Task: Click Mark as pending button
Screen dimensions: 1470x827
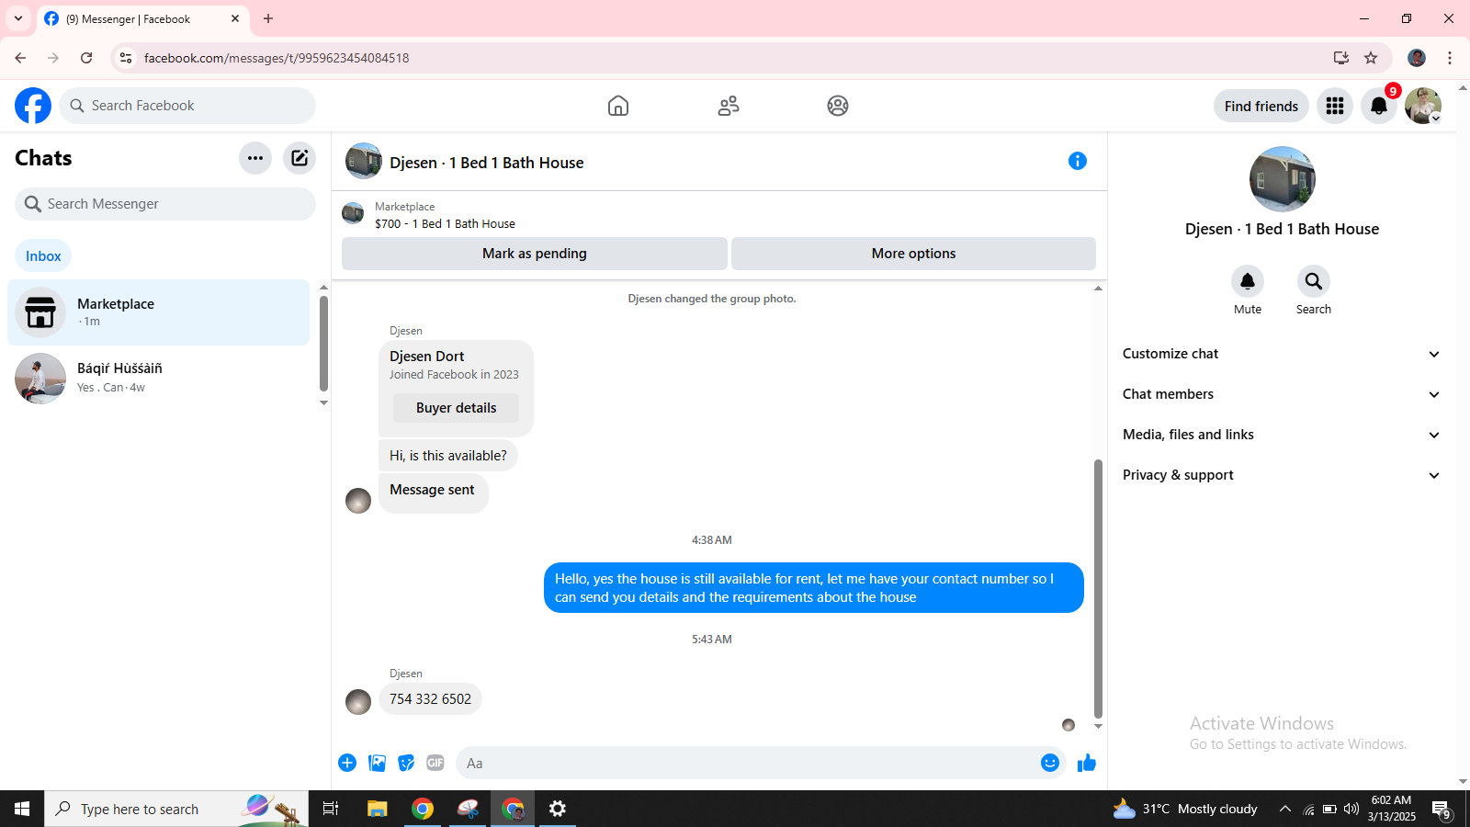Action: point(535,254)
